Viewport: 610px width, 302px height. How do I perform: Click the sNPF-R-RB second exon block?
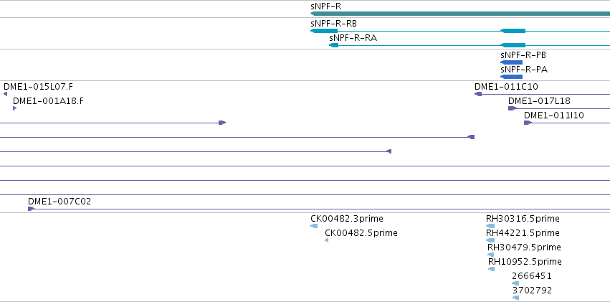[x=513, y=31]
